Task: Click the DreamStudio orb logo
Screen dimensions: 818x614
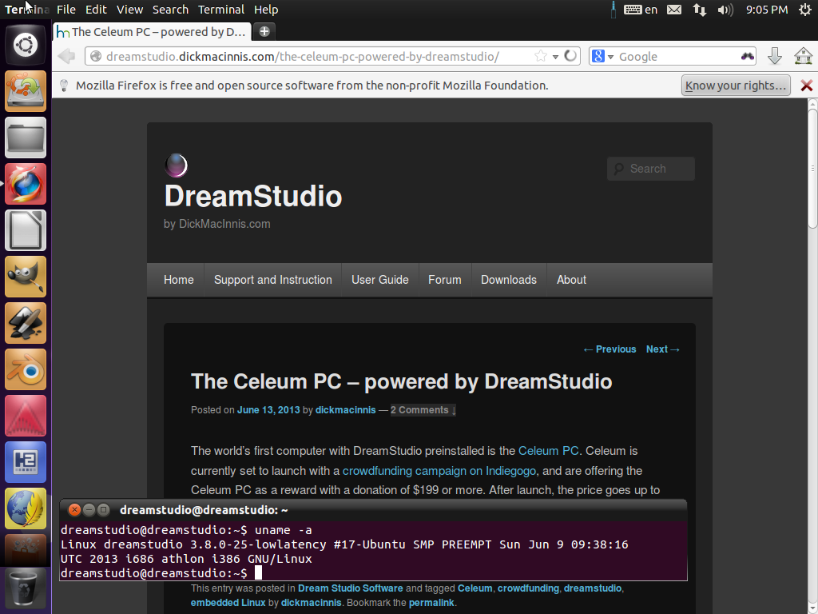Action: (x=176, y=165)
